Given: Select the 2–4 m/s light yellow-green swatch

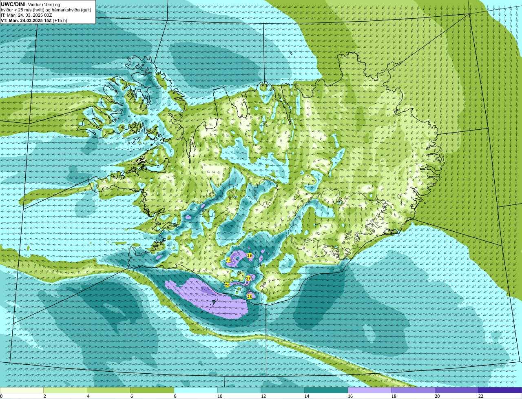Looking at the screenshot, I should point(65,390).
